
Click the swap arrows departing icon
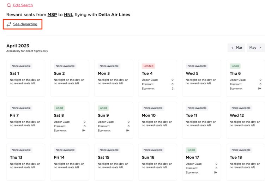(x=9, y=24)
